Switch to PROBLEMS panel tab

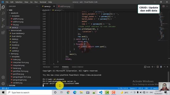pyautogui.click(x=46, y=67)
